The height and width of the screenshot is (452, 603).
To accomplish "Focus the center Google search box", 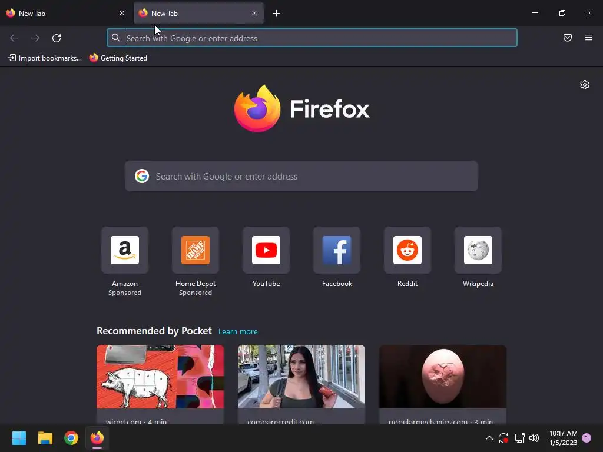I will [x=301, y=176].
